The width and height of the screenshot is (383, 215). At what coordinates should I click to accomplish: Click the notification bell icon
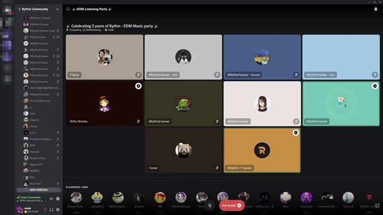376,10
